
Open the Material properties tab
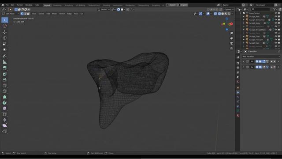click(238, 115)
